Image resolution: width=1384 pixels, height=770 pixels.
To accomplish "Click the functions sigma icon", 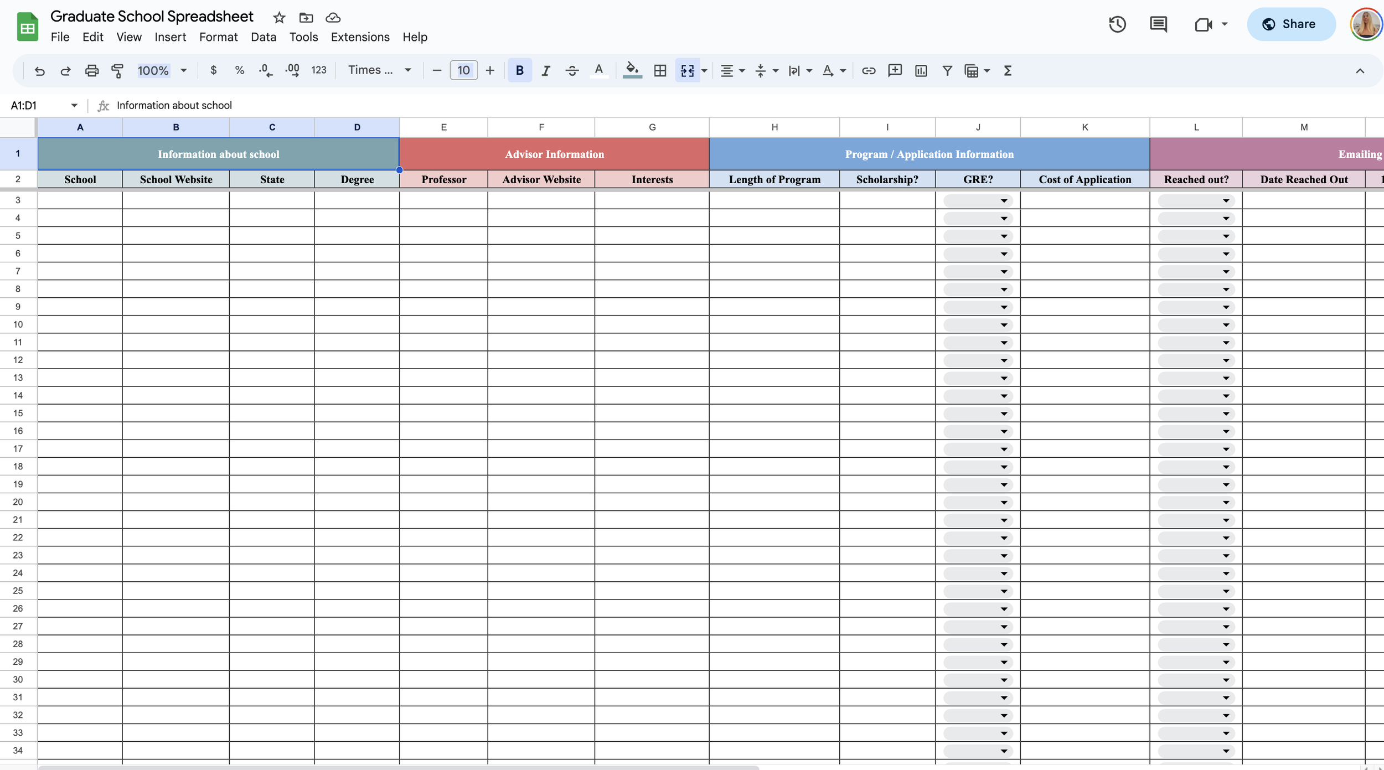I will [x=1008, y=70].
